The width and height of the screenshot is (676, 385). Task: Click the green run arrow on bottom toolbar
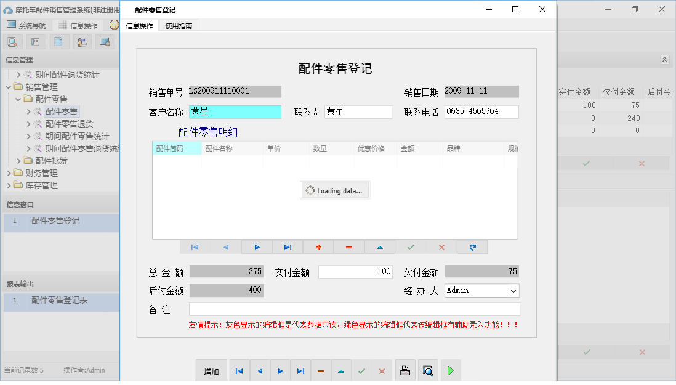tap(450, 370)
